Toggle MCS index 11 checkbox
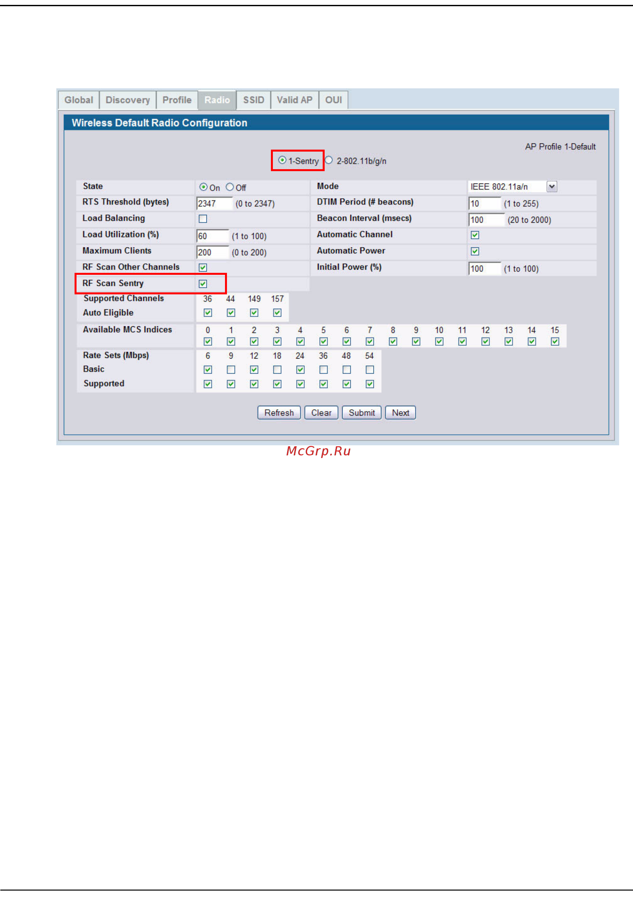Screen dimensions: 633x901 click(462, 342)
